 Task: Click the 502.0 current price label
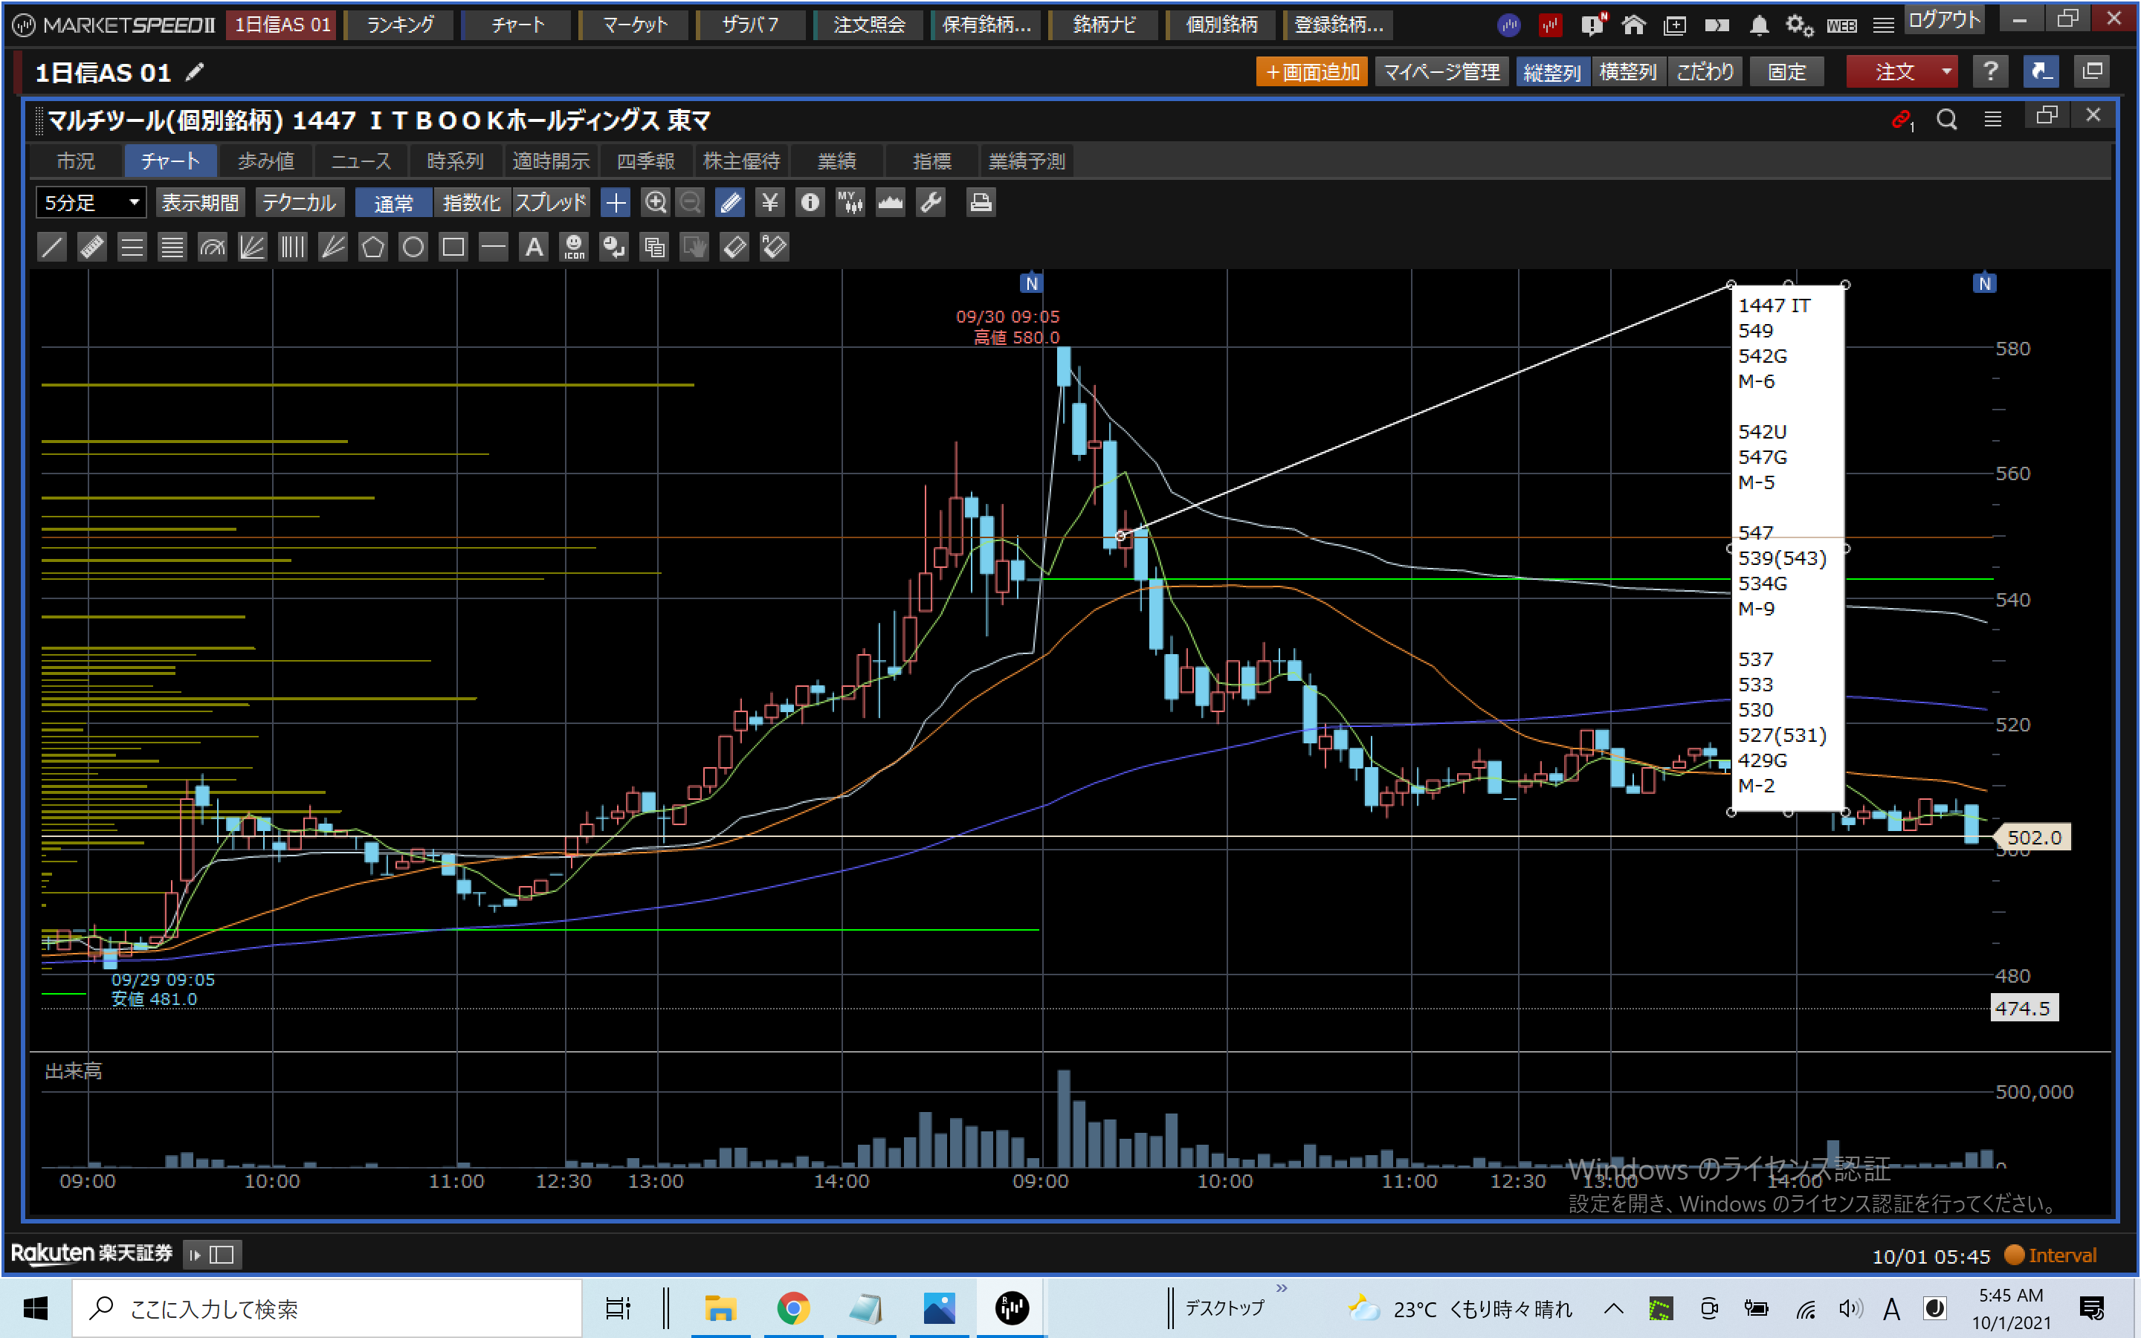tap(2033, 837)
